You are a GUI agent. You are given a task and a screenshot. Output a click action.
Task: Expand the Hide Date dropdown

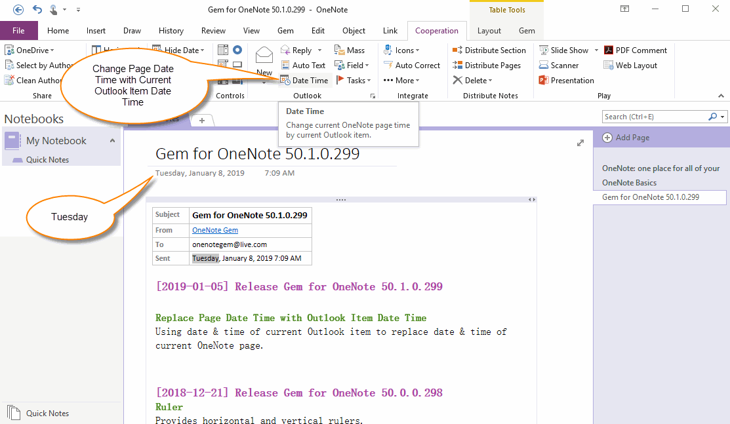[203, 50]
